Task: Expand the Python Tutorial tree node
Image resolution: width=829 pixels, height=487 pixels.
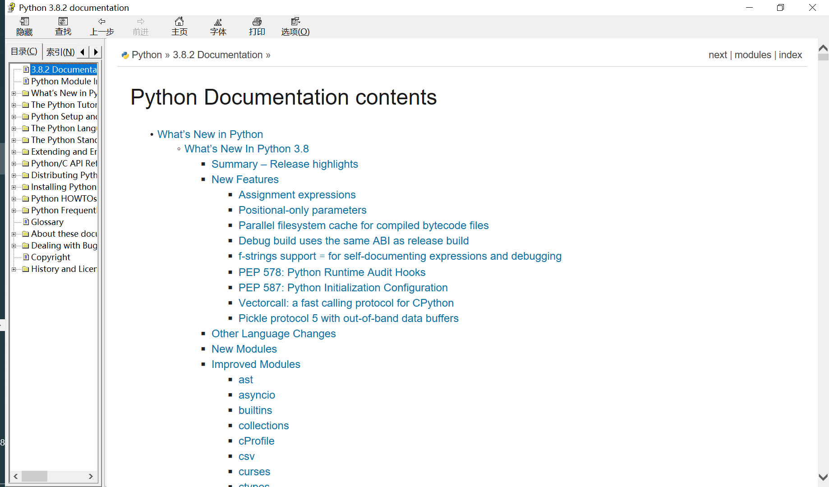Action: tap(14, 105)
